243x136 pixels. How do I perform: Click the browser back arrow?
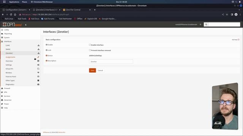pyautogui.click(x=3, y=14)
